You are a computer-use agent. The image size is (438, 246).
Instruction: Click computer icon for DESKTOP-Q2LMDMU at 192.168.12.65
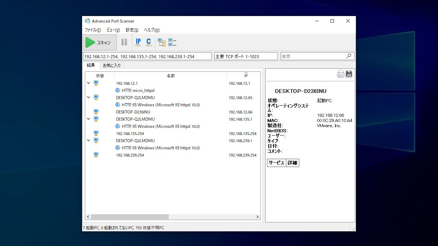pos(96,97)
